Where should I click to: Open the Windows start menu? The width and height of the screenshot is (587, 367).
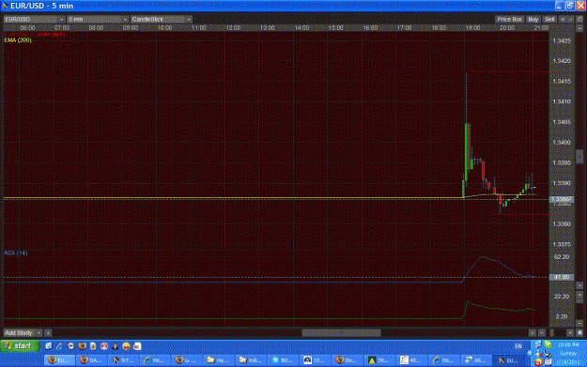coord(21,346)
